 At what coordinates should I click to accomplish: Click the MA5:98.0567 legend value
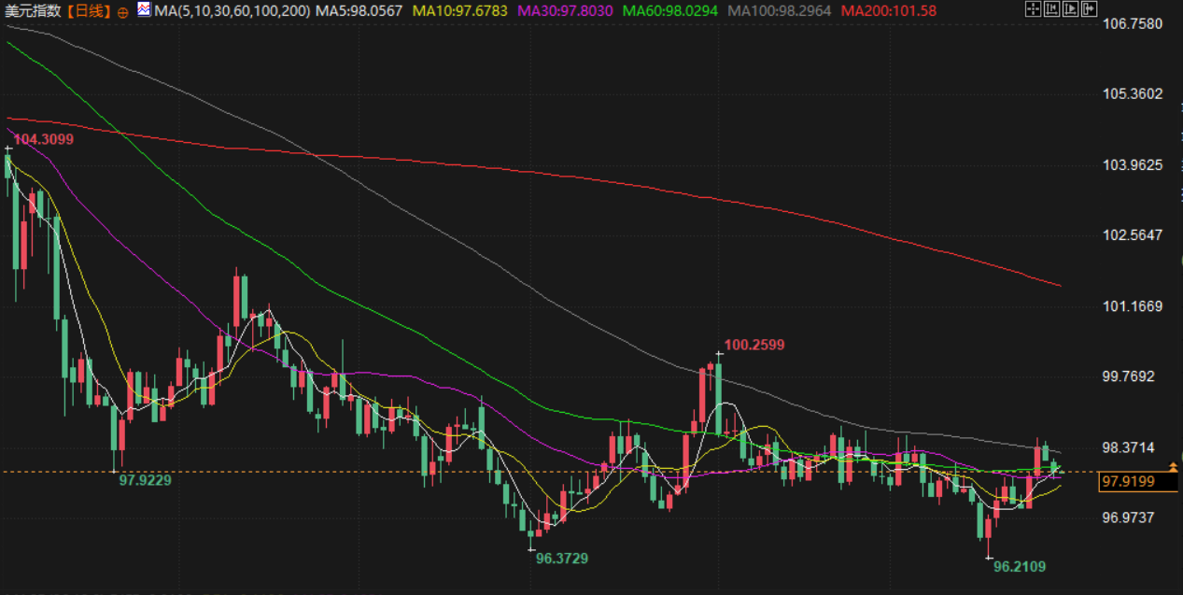tap(359, 11)
